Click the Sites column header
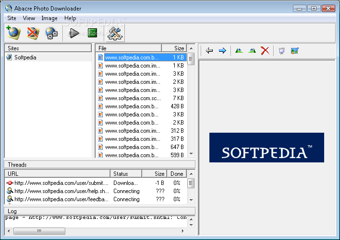The height and width of the screenshot is (240, 340). tap(48, 48)
